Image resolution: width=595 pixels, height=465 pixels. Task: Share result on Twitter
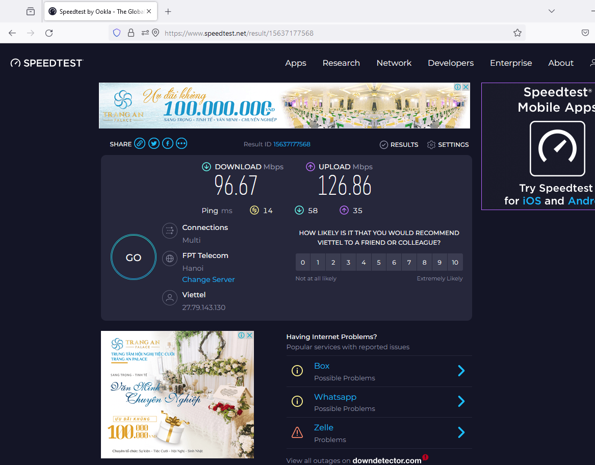coord(154,144)
